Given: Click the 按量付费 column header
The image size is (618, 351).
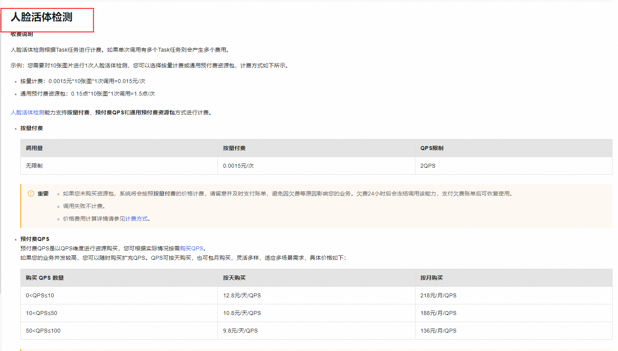Looking at the screenshot, I should [x=316, y=148].
